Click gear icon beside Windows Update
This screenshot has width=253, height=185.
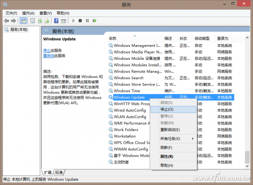click(x=110, y=97)
